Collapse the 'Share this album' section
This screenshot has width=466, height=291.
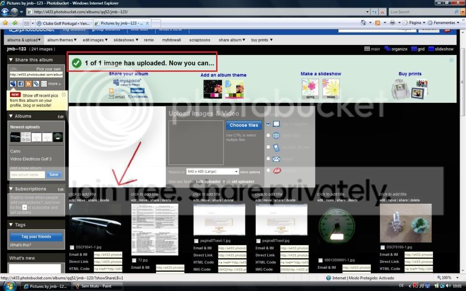pyautogui.click(x=11, y=60)
